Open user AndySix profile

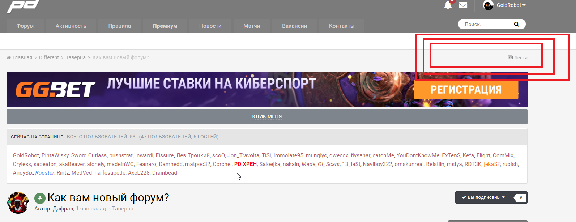click(23, 173)
